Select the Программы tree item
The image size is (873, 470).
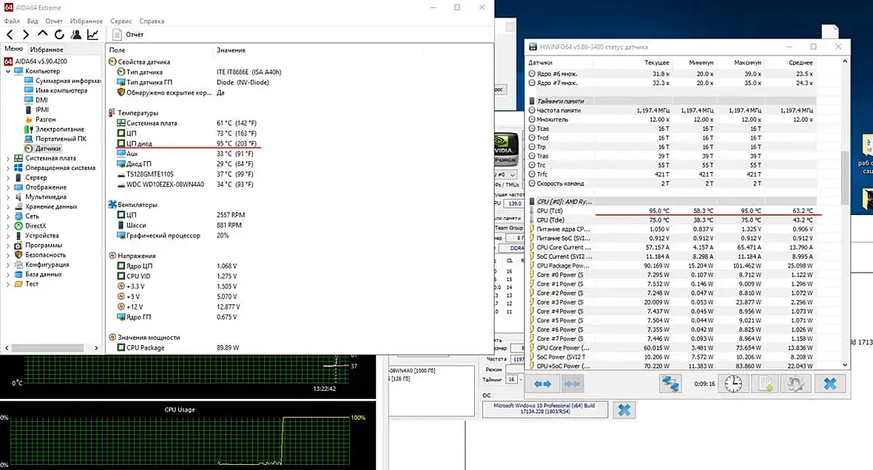click(x=38, y=245)
